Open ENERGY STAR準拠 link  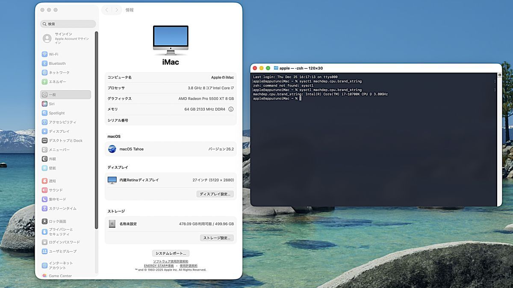click(159, 265)
